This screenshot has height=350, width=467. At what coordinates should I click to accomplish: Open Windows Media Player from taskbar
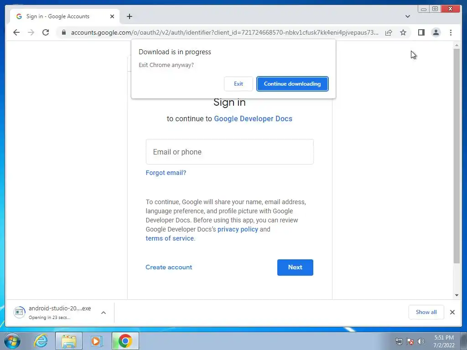[96, 341]
